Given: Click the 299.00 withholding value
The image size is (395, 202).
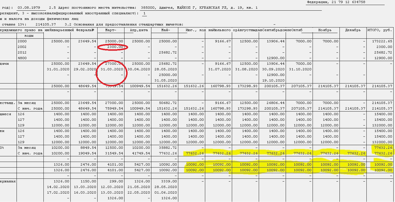Looking at the screenshot, I should [117, 181].
